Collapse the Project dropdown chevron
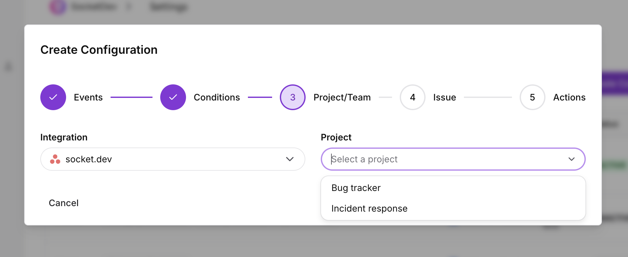The image size is (628, 257). (572, 159)
